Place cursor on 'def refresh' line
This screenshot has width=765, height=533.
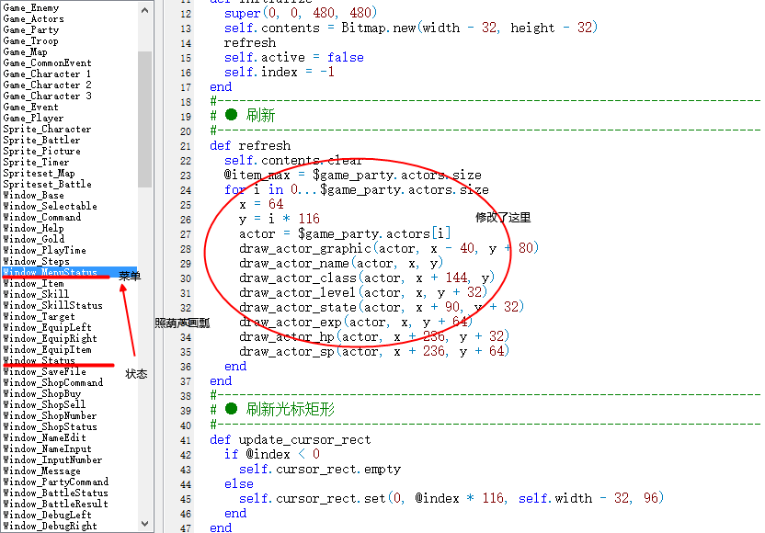[250, 146]
